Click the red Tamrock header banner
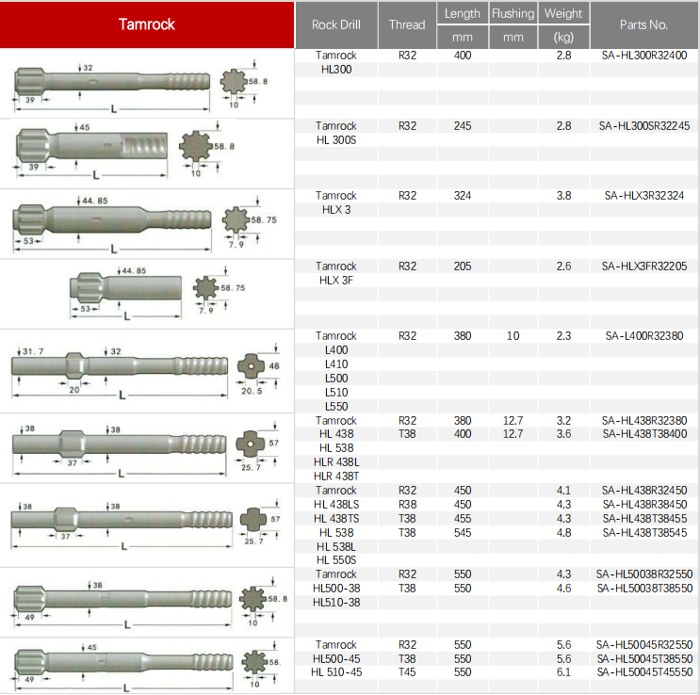This screenshot has height=695, width=700. 147,24
